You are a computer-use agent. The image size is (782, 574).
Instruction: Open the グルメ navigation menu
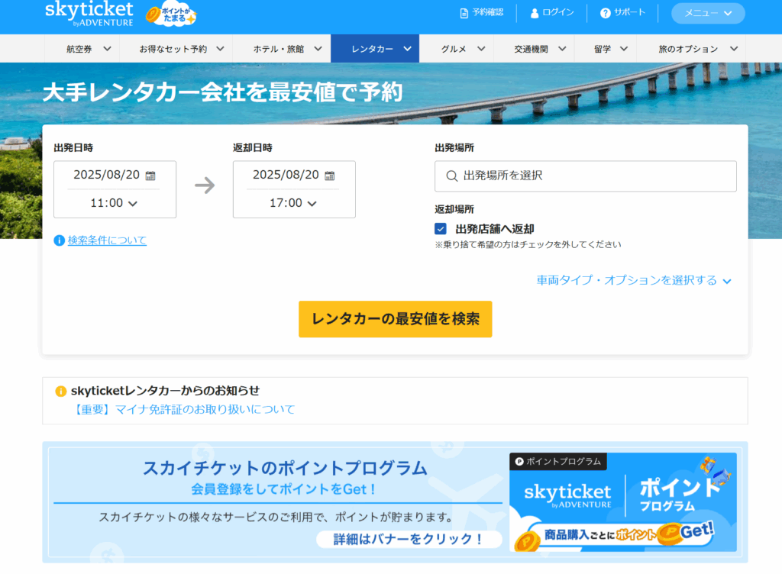pos(457,48)
